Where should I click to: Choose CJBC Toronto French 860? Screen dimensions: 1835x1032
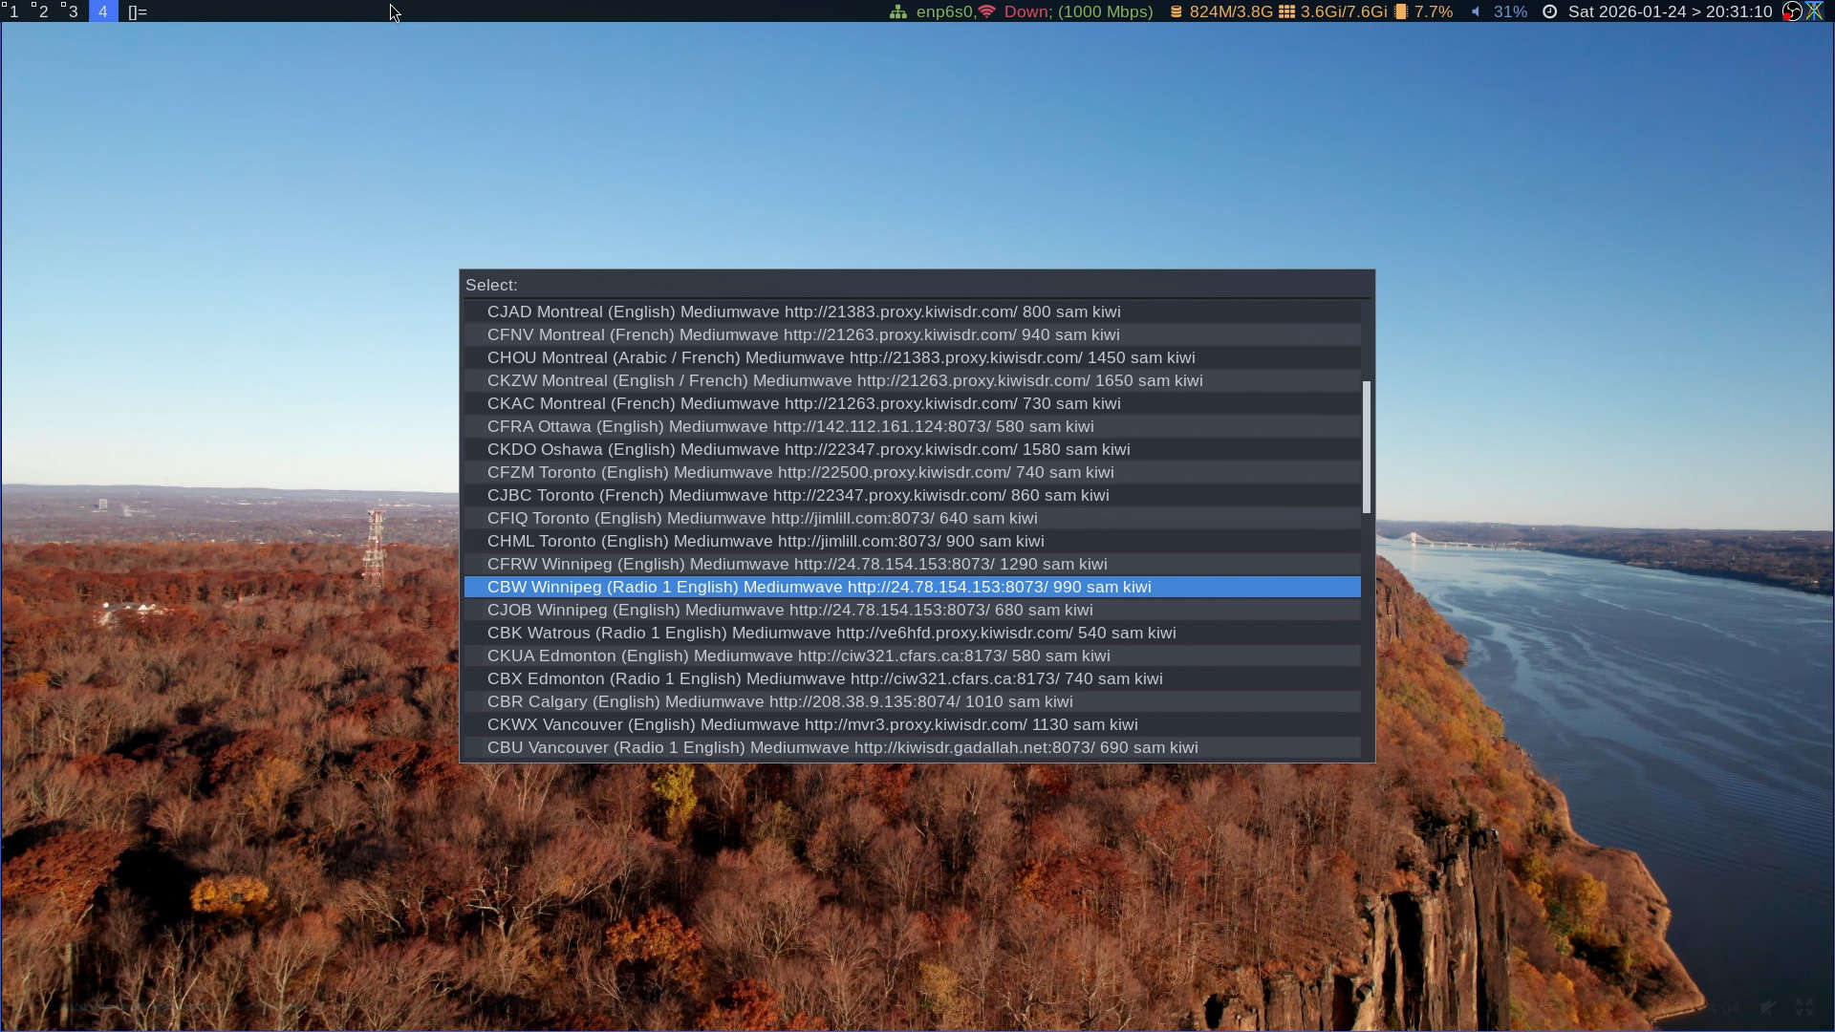(x=913, y=495)
